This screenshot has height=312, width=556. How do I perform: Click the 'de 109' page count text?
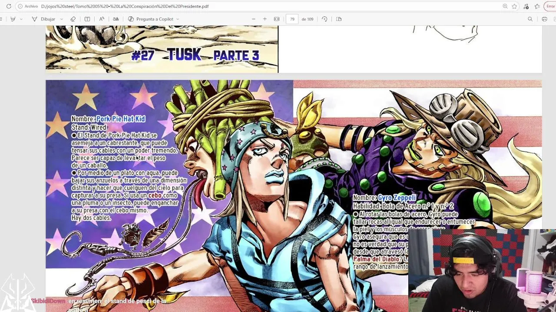click(308, 19)
